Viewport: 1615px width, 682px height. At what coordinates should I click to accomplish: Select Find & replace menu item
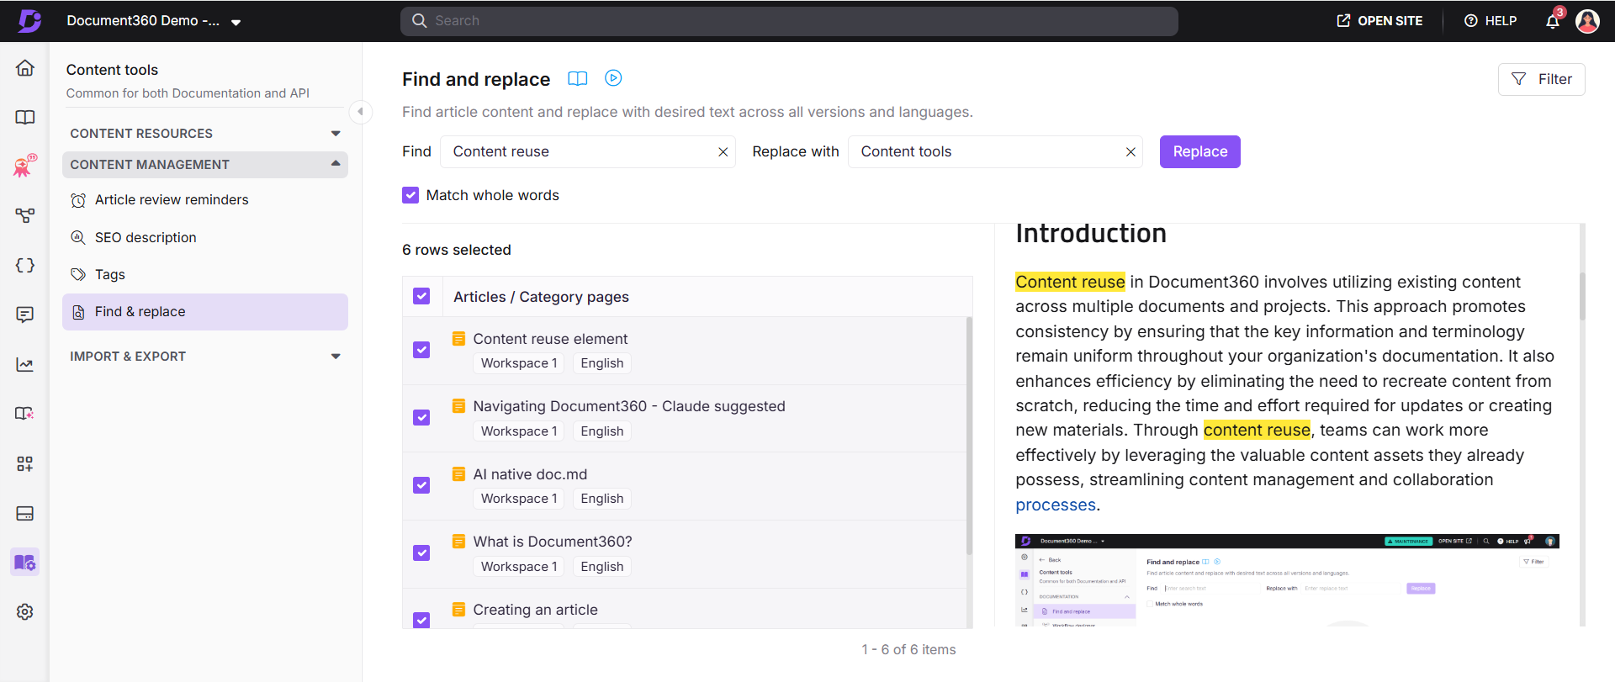(x=205, y=312)
